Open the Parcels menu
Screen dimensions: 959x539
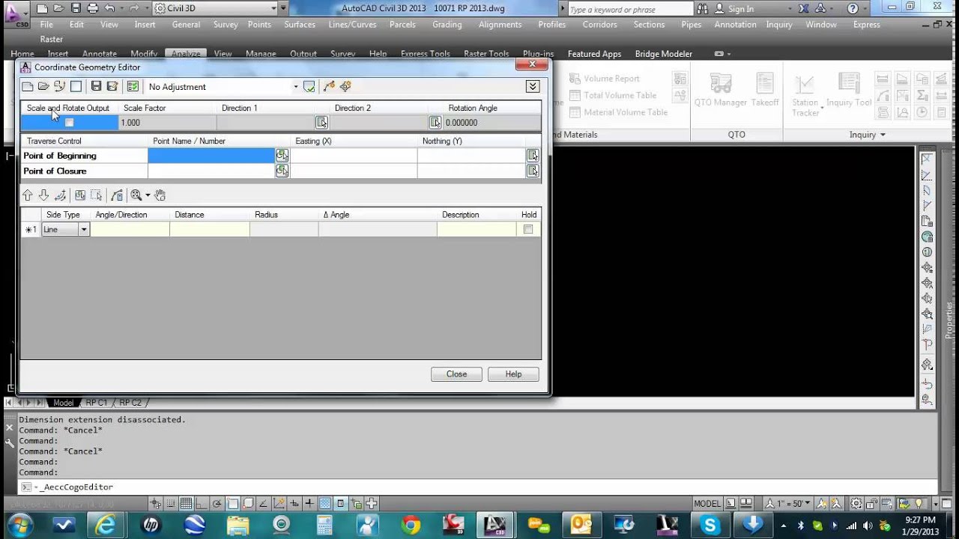(402, 25)
